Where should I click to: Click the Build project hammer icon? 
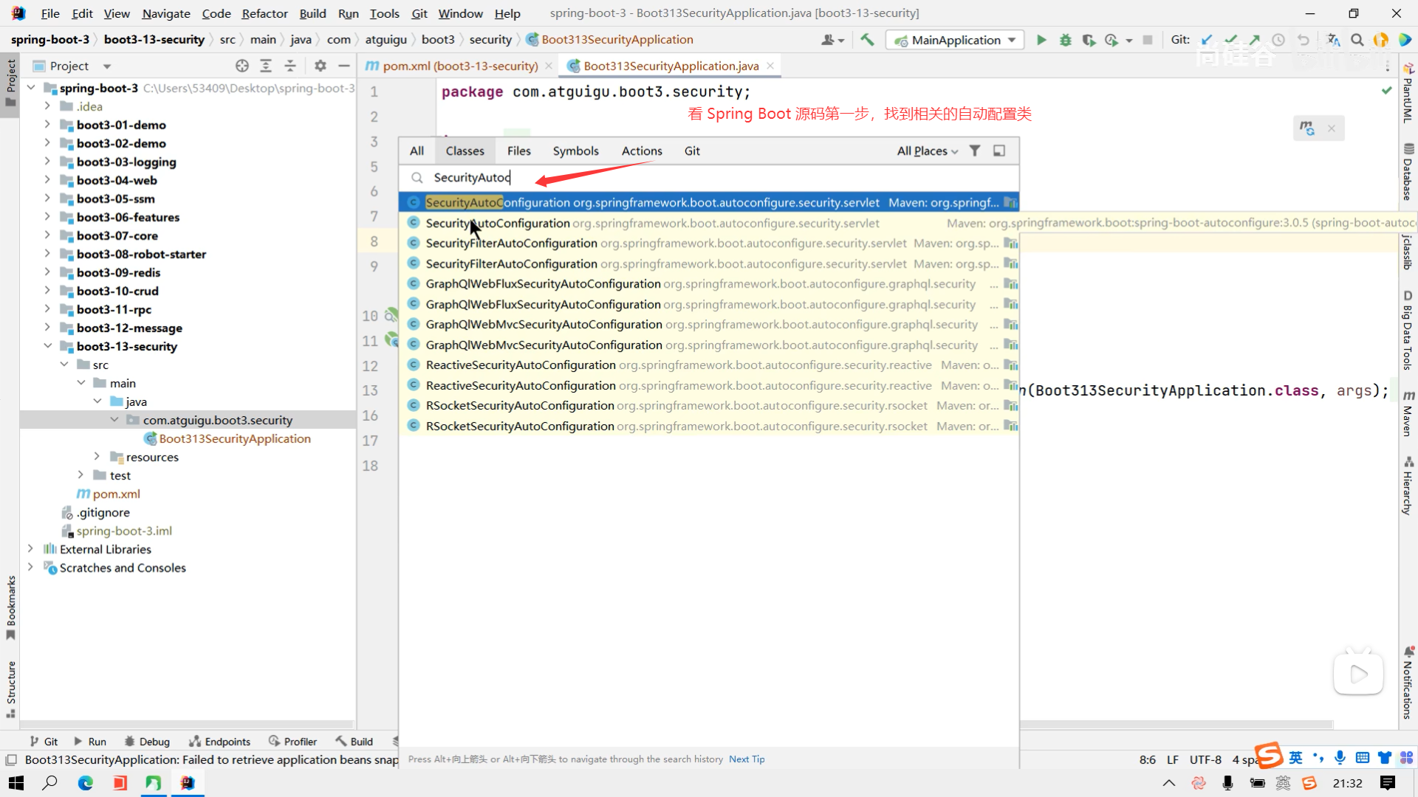pos(867,40)
